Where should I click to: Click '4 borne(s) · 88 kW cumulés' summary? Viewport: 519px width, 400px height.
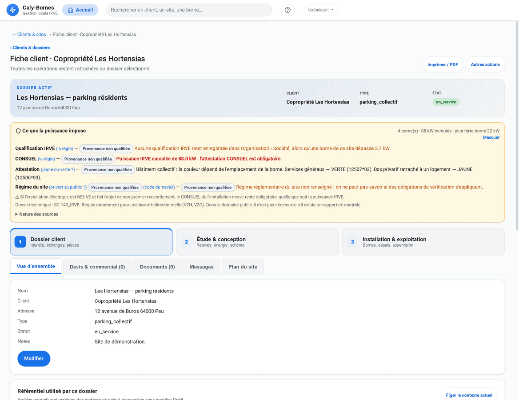click(424, 131)
